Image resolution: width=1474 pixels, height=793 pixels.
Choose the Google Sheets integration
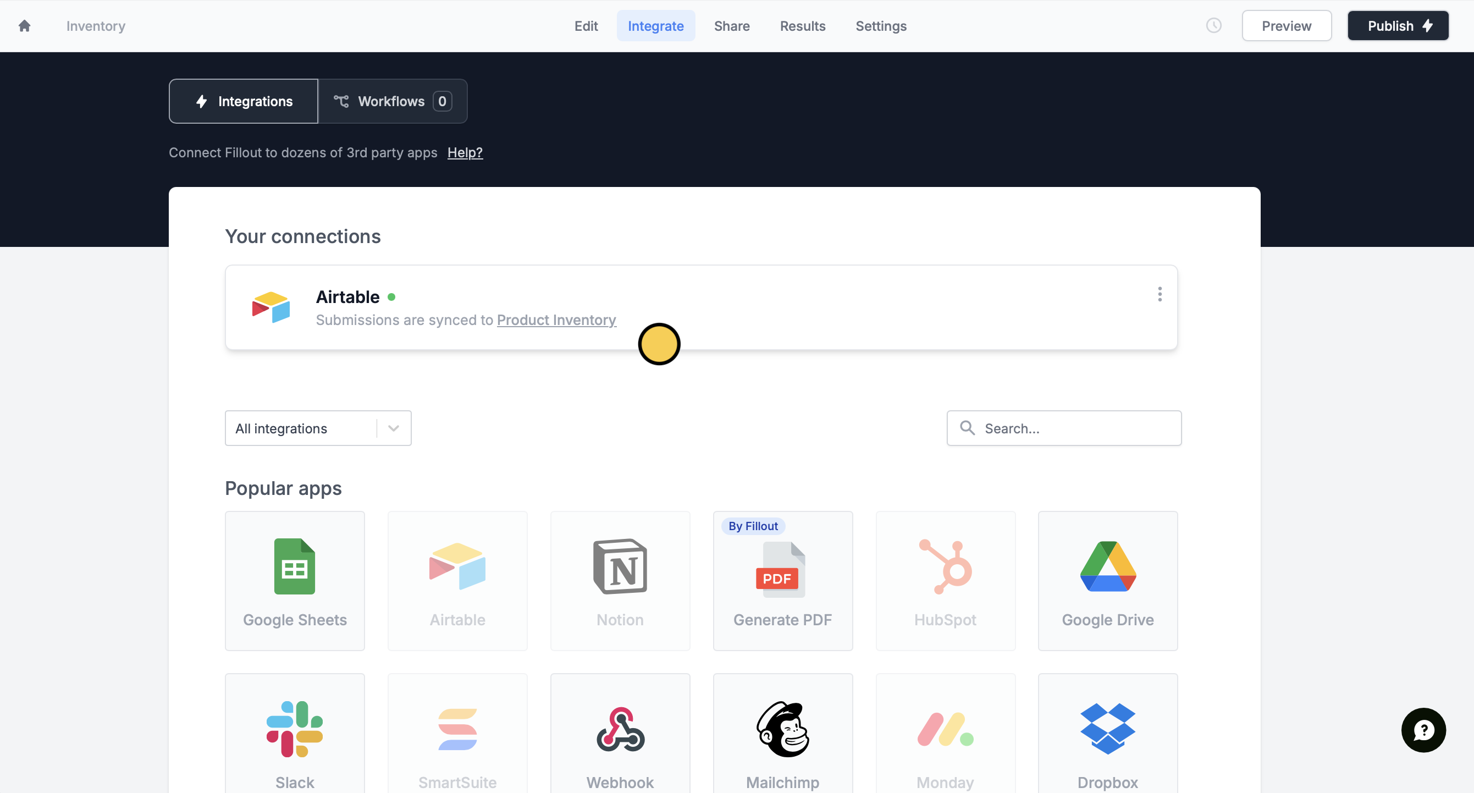295,581
